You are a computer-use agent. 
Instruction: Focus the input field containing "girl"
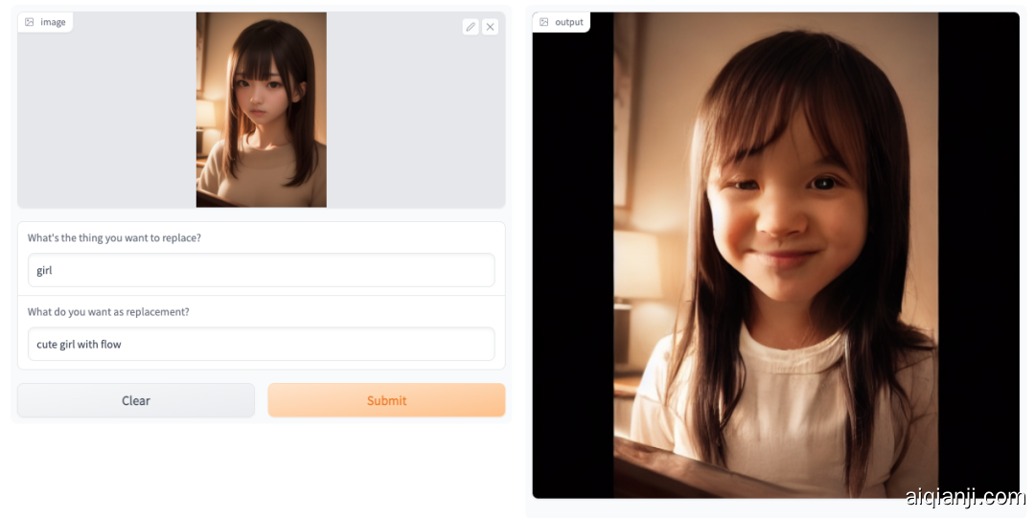click(x=261, y=270)
